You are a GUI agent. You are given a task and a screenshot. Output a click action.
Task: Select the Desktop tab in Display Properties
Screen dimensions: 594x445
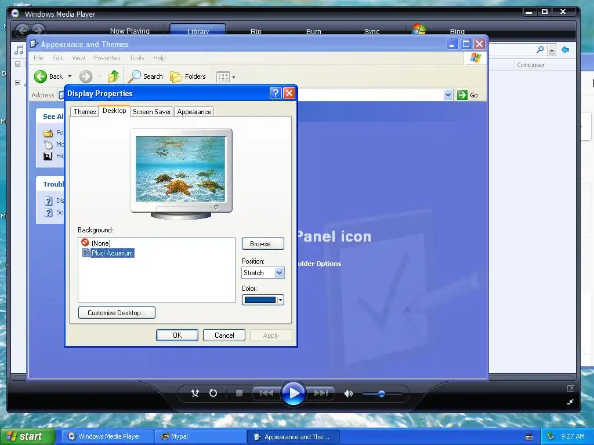coord(114,111)
